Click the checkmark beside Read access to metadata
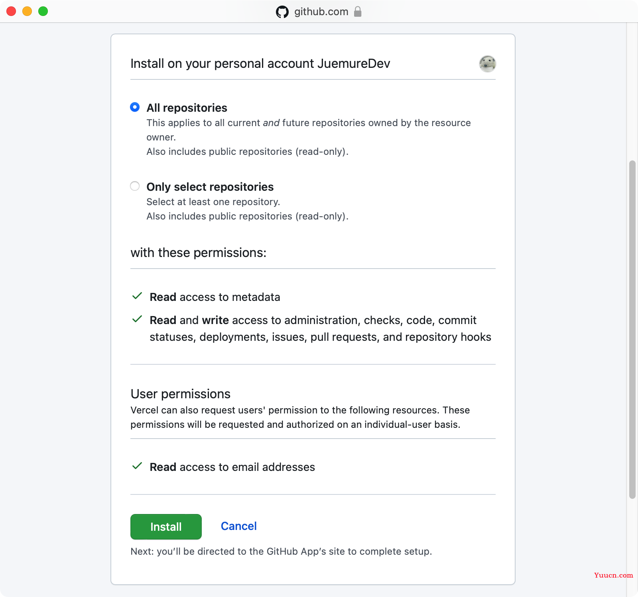 tap(137, 296)
